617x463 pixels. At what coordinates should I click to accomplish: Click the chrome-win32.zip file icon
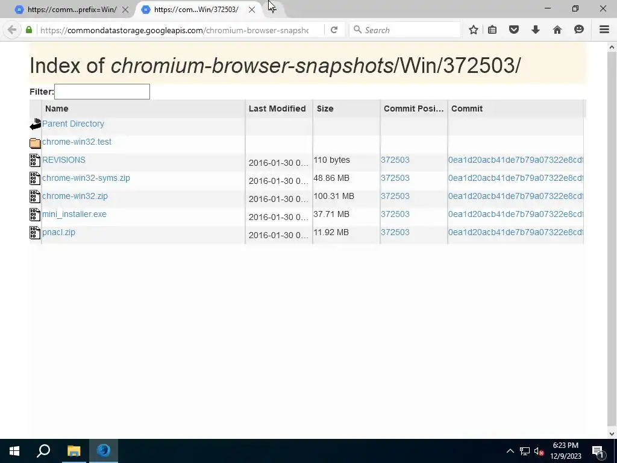35,197
